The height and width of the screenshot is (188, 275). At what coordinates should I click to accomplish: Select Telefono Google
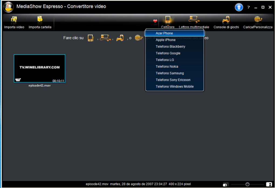point(174,53)
